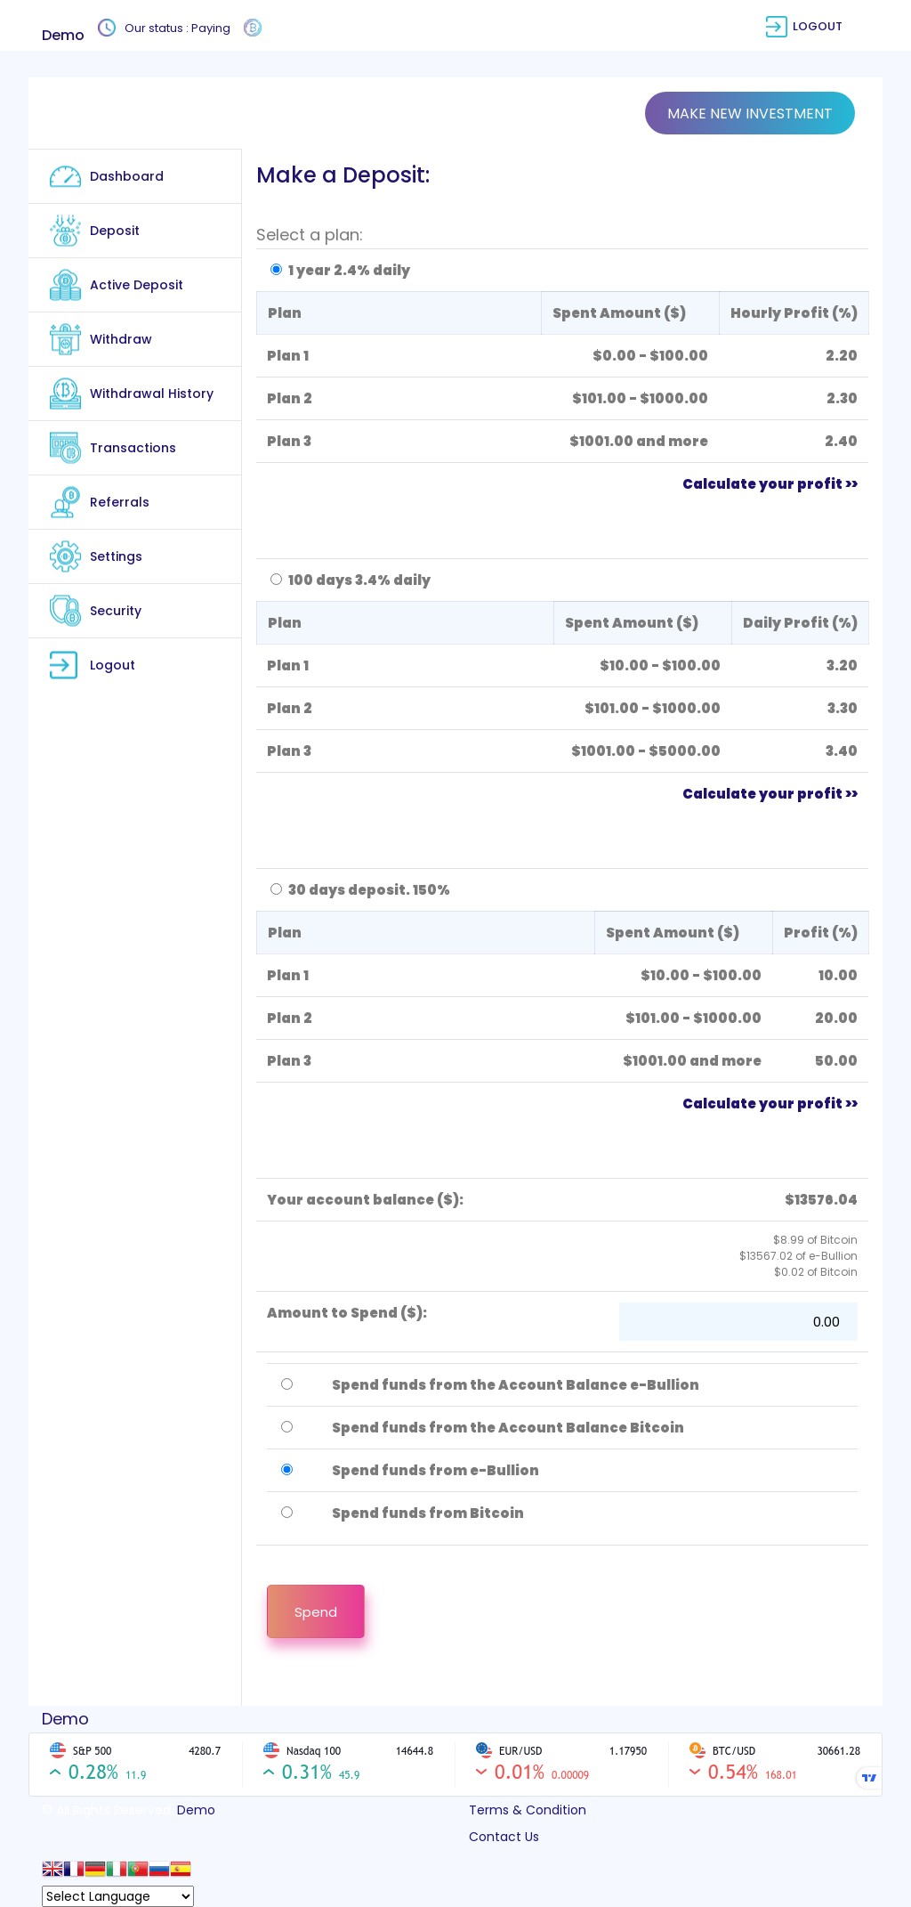Select the 100 days 3.4% daily plan
The height and width of the screenshot is (1907, 911).
pos(276,580)
